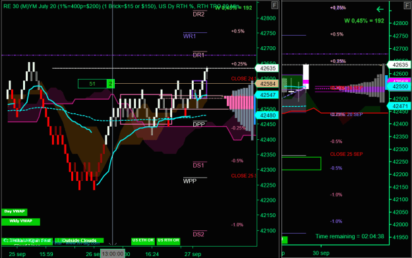Click the 41950 value on the right price axis
412x258 pixels.
[400, 238]
